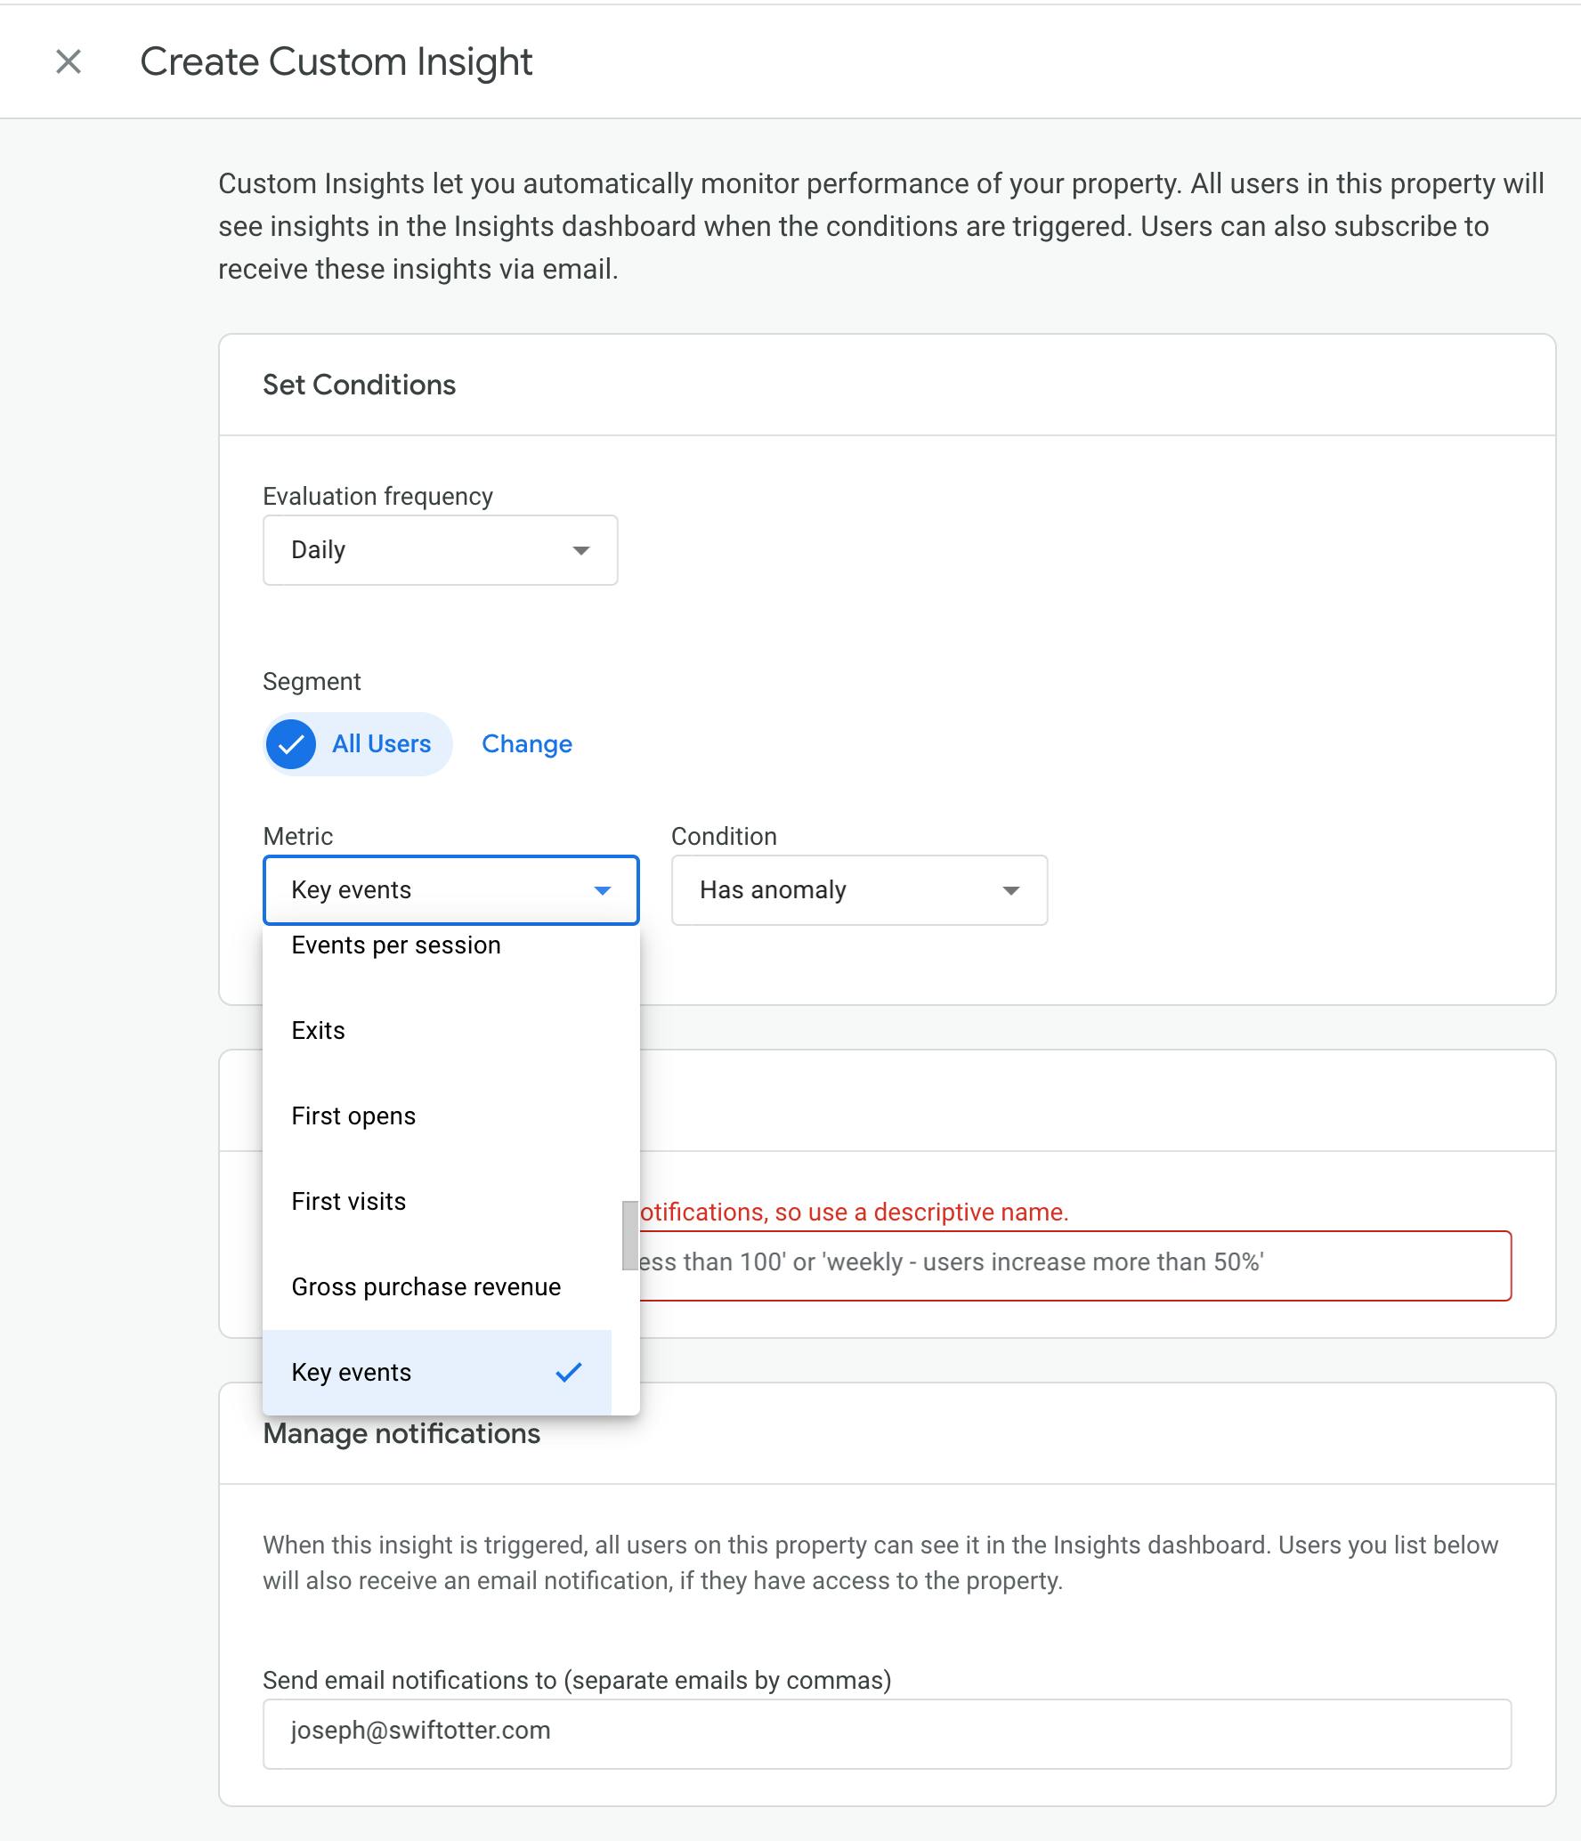Close the Create Custom Insight dialog
Viewport: 1581px width, 1841px height.
point(69,62)
